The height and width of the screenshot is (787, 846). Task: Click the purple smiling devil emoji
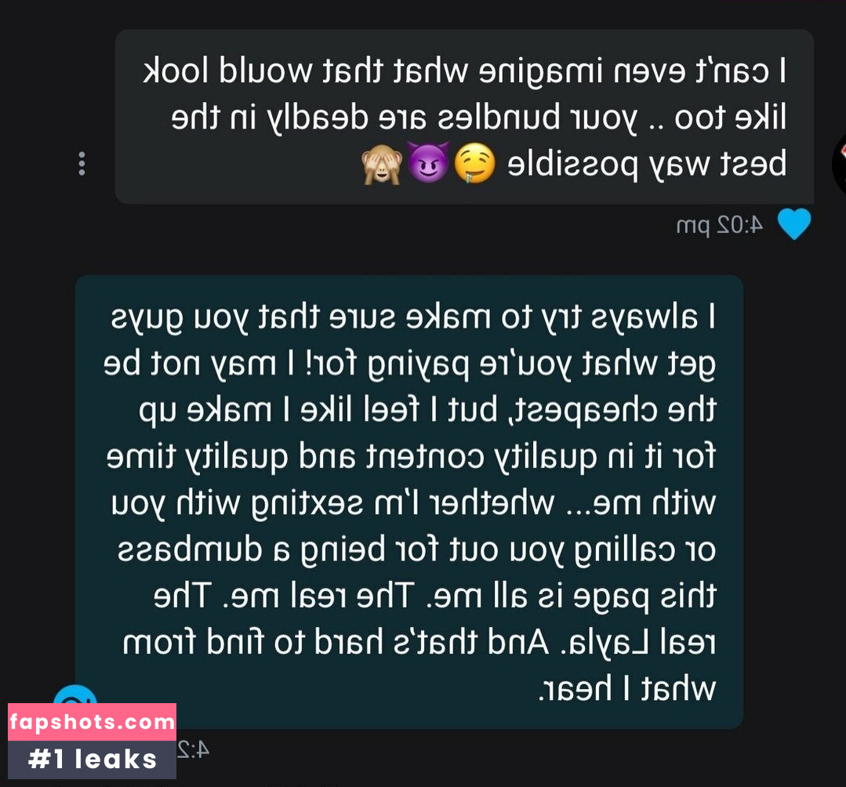click(428, 163)
